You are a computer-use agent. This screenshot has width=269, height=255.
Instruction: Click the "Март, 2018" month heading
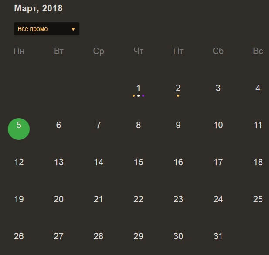tap(38, 8)
